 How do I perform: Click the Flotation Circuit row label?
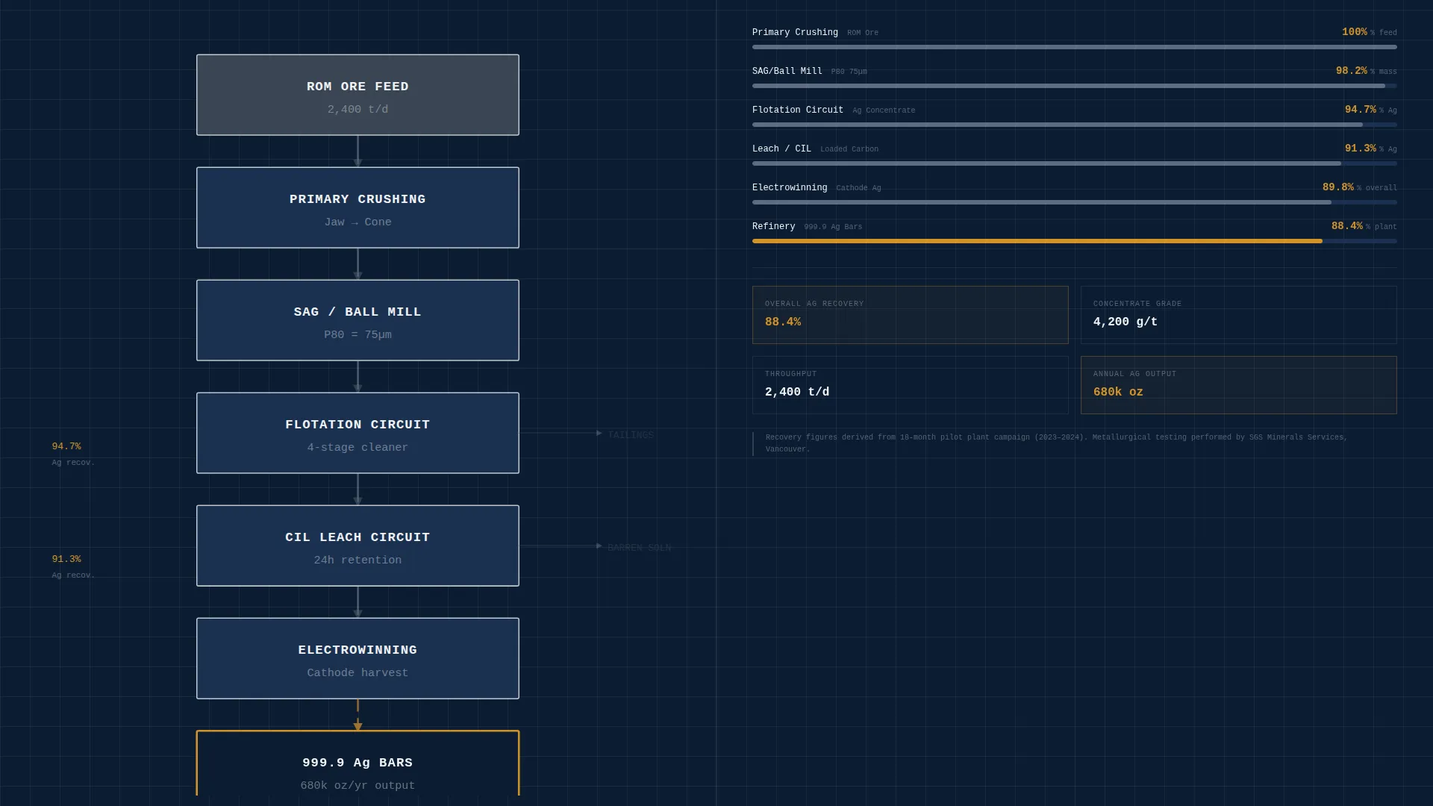[798, 110]
